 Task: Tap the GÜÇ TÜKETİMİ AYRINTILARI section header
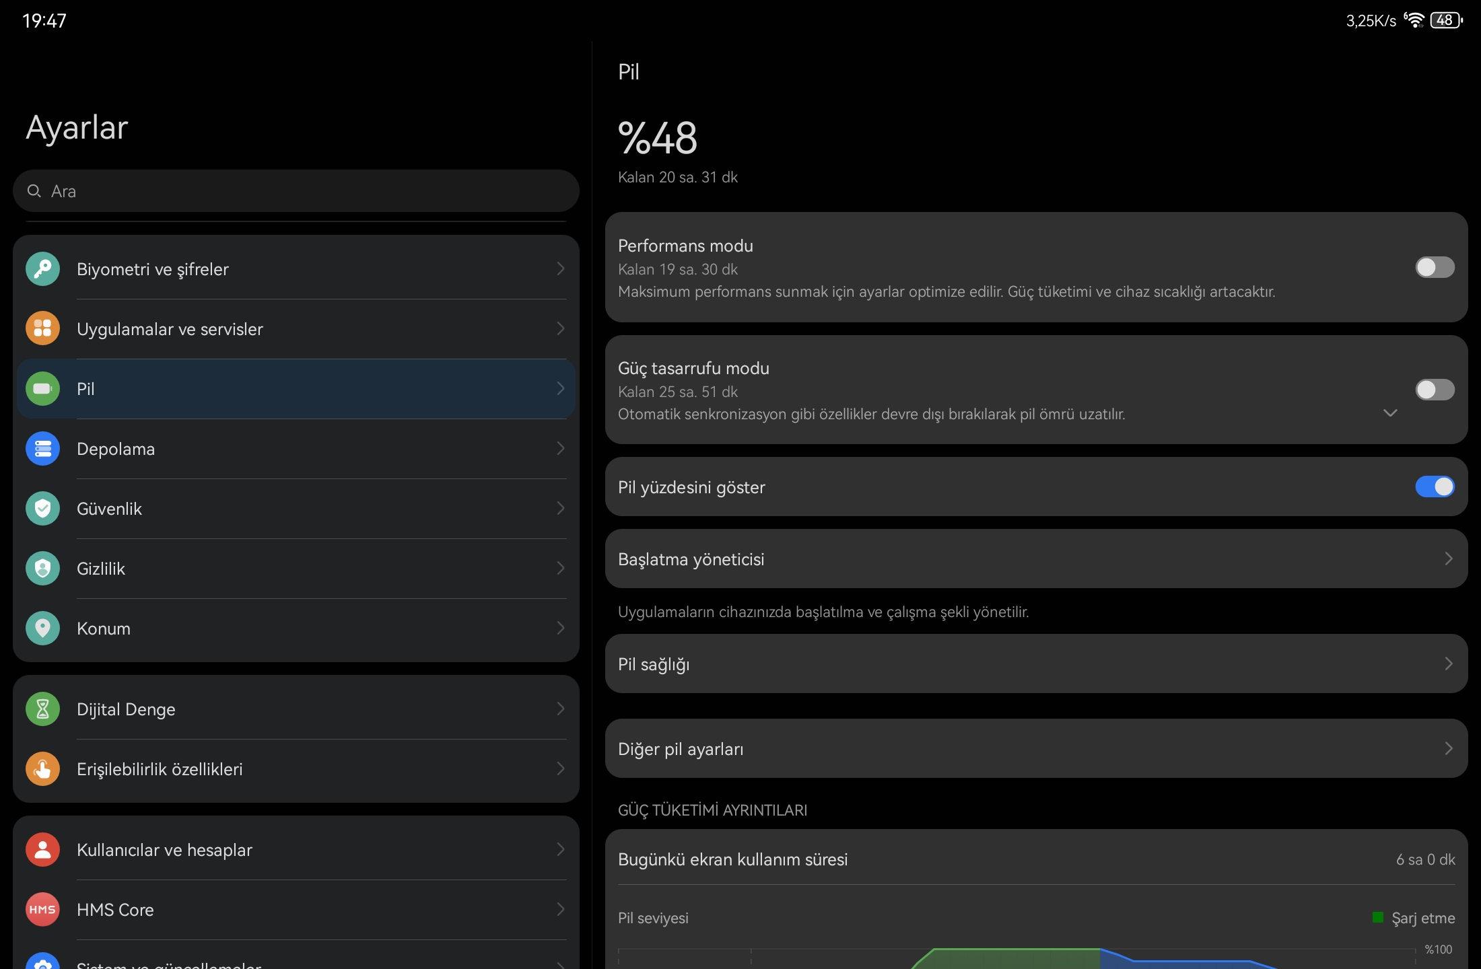coord(712,810)
